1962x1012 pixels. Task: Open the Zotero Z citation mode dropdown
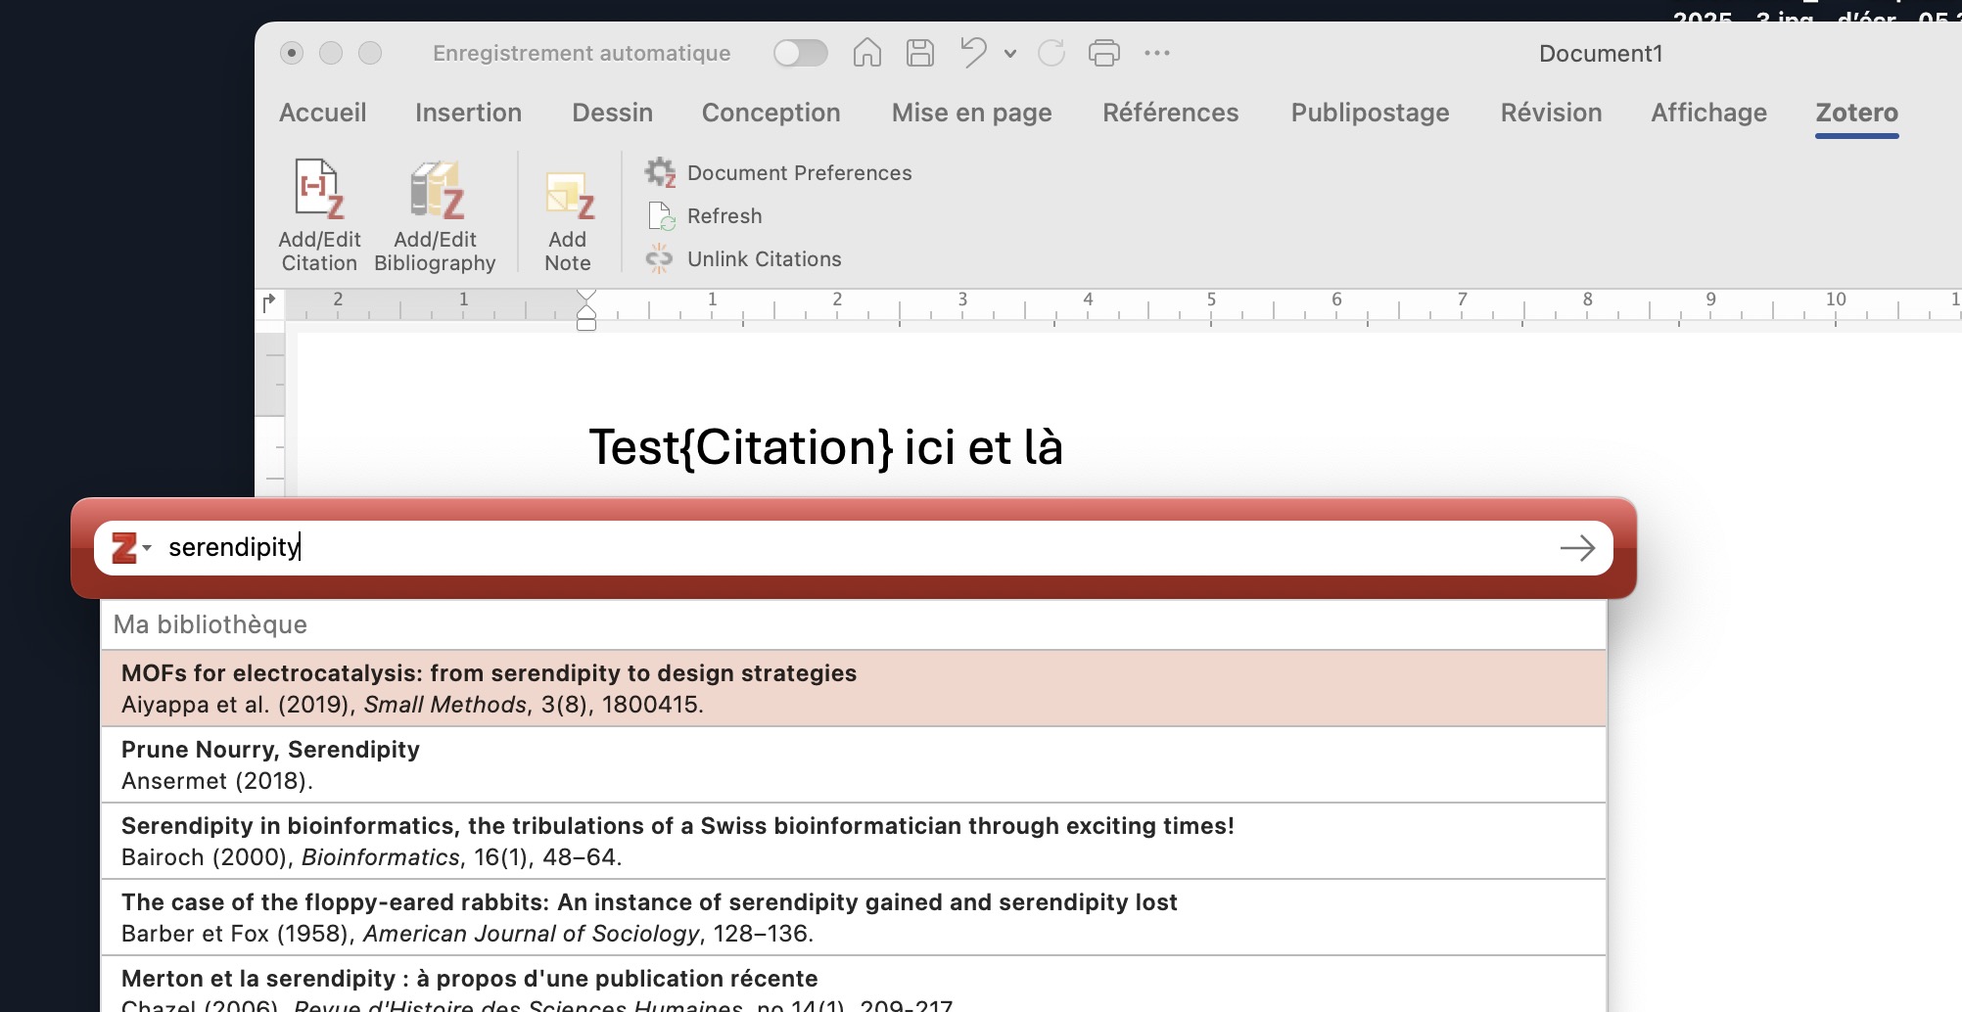(131, 548)
